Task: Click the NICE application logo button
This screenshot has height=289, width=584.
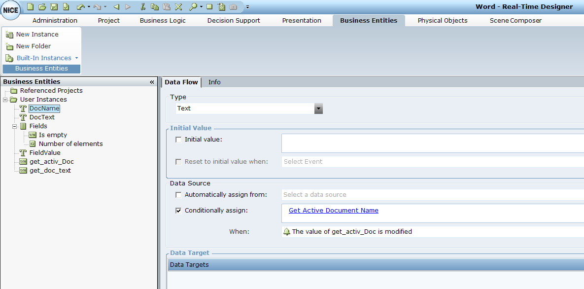Action: pyautogui.click(x=10, y=10)
